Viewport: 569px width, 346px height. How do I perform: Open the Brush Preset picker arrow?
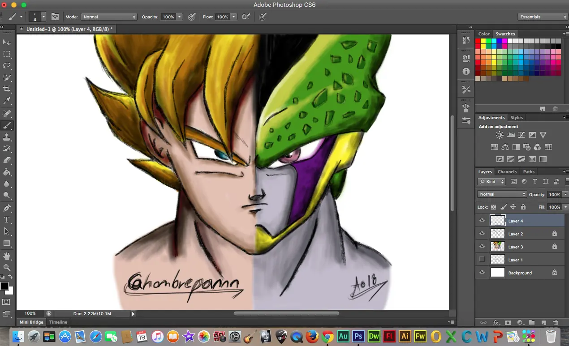tap(43, 17)
